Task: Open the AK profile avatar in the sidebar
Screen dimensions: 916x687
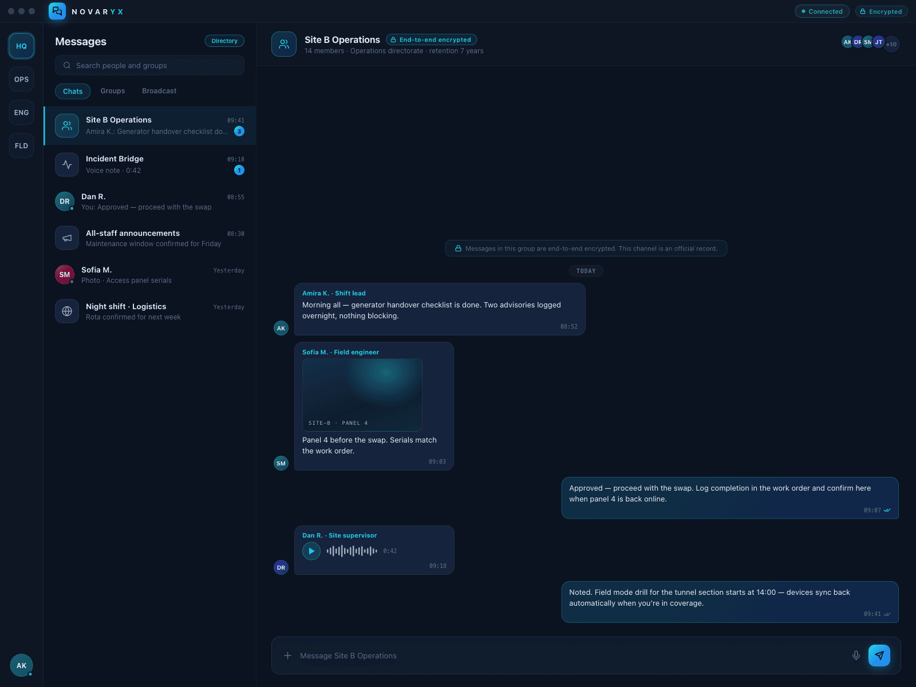Action: 21,665
